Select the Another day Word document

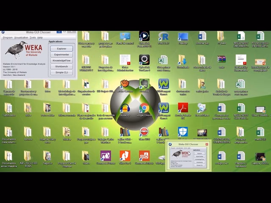click(202, 38)
